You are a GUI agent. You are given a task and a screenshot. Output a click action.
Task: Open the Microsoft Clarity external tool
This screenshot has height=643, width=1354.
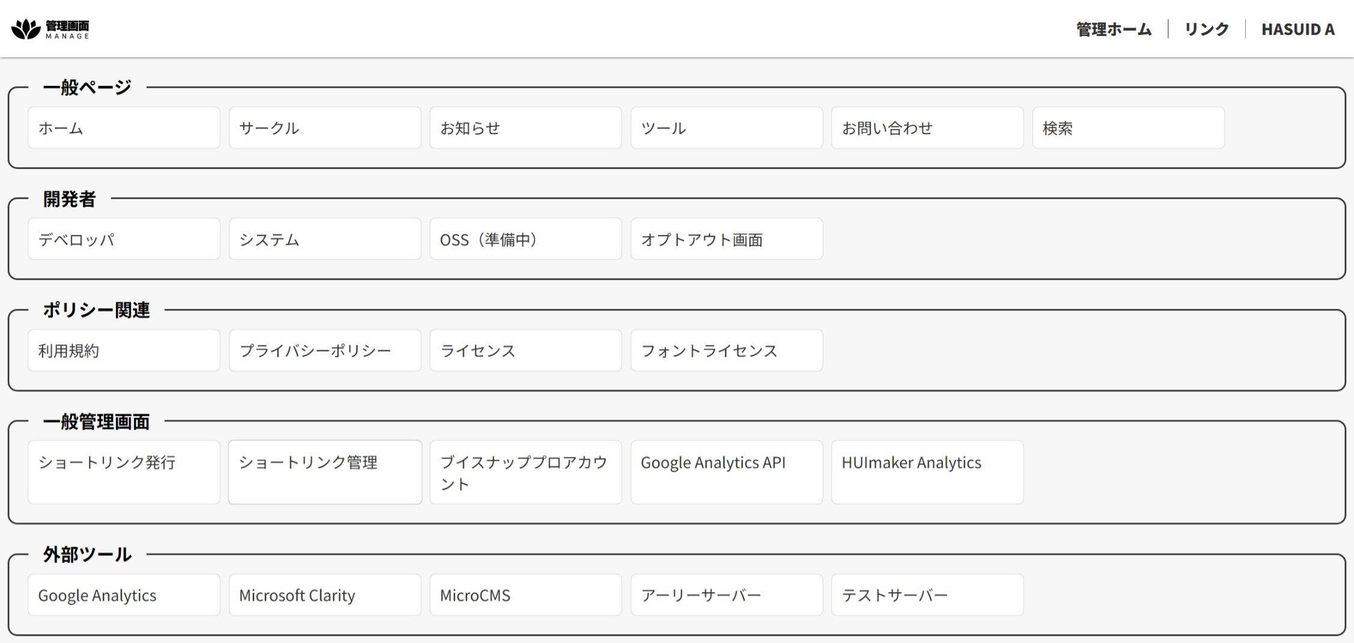325,595
